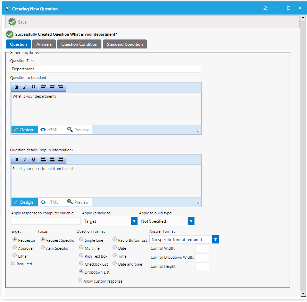
Task: Click the Question Title input field
Action: tap(106, 69)
